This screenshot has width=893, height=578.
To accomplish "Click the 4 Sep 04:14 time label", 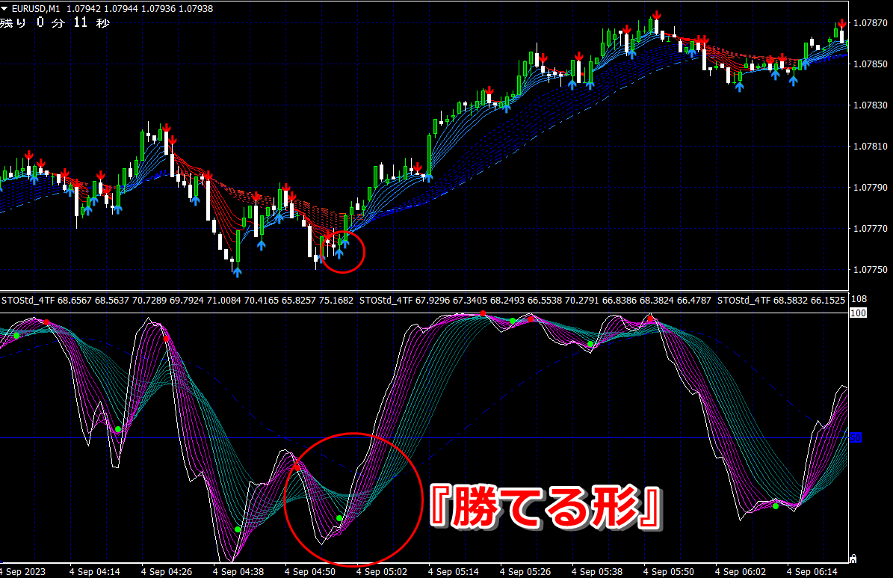I will coord(95,571).
